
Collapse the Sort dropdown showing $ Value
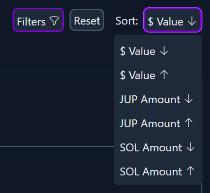(x=172, y=20)
